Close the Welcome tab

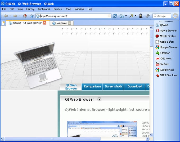click(x=69, y=23)
